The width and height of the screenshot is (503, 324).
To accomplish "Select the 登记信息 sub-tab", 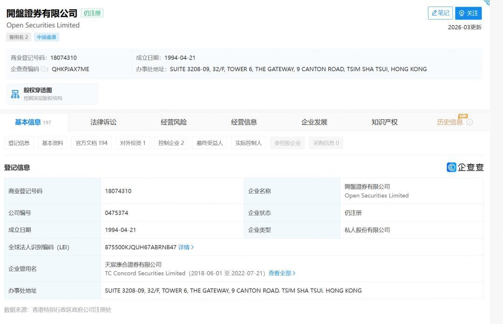I will coord(19,143).
